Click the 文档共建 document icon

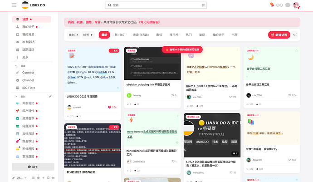coord(18,133)
